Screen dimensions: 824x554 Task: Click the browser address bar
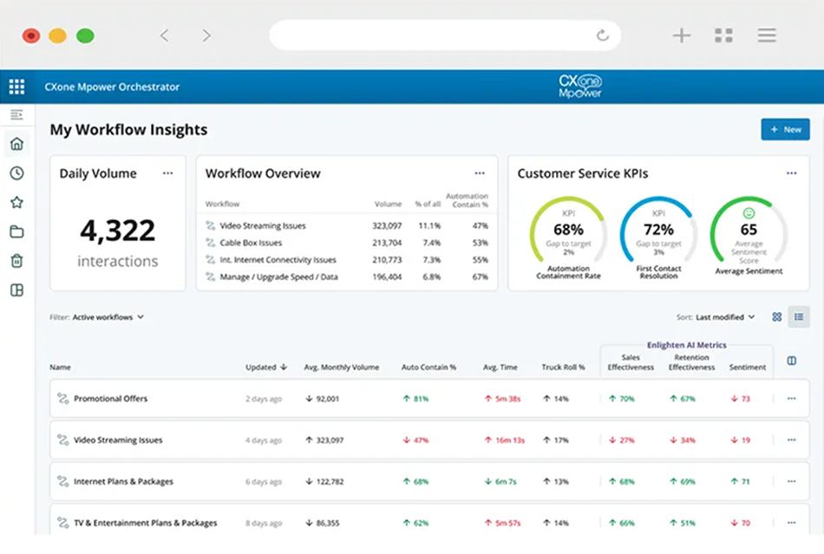[445, 36]
